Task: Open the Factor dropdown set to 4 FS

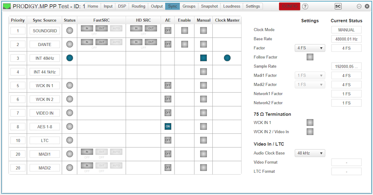Action: [x=310, y=48]
